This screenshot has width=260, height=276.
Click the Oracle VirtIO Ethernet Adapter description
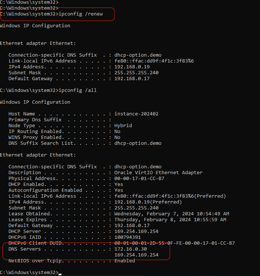click(x=158, y=173)
